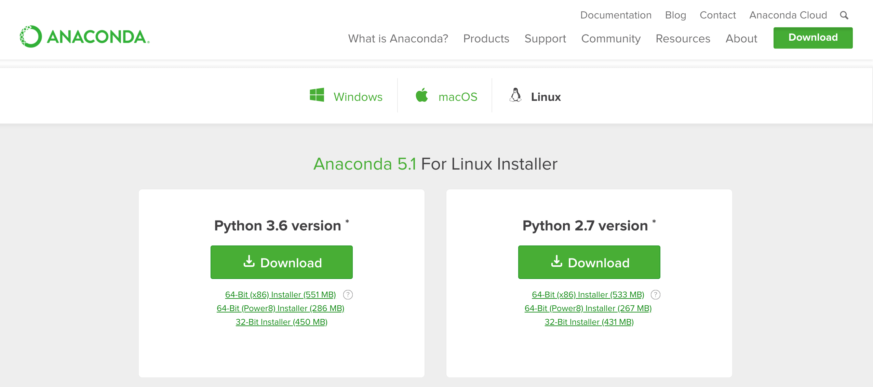
Task: Go to Anaconda Cloud
Action: coord(788,15)
